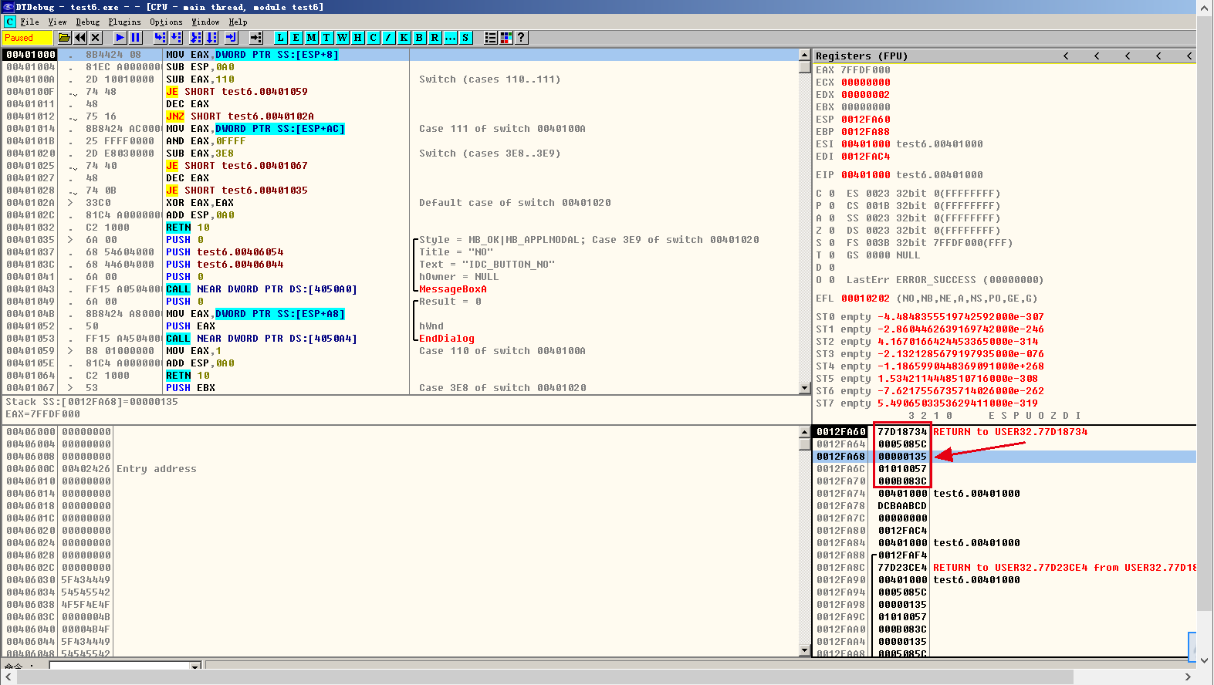Image resolution: width=1214 pixels, height=685 pixels.
Task: Open the Plugins menu
Action: tap(124, 22)
